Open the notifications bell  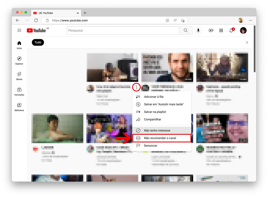point(231,31)
